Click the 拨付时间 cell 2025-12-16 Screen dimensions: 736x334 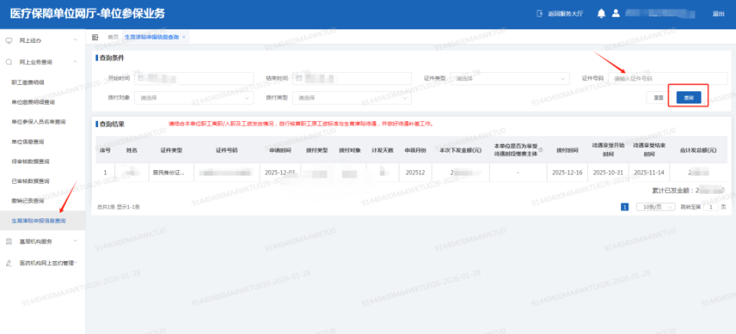click(x=567, y=172)
